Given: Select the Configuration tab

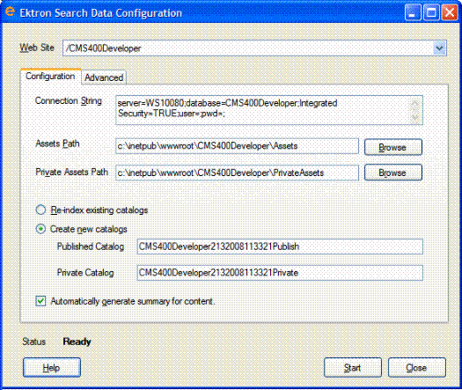Looking at the screenshot, I should point(50,77).
